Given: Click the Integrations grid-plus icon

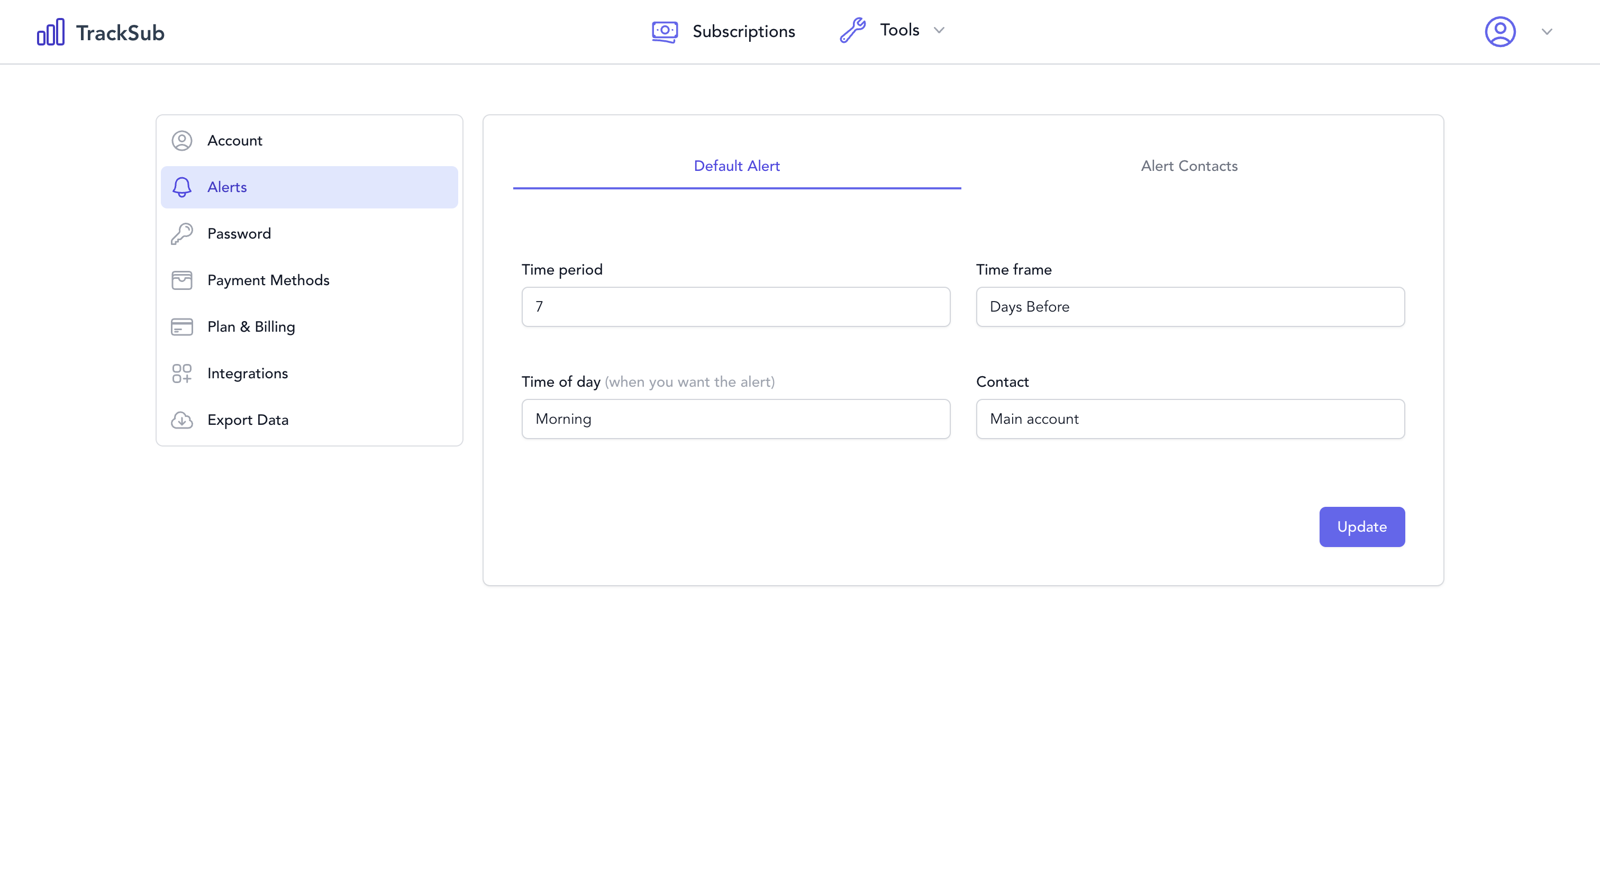Looking at the screenshot, I should 181,374.
